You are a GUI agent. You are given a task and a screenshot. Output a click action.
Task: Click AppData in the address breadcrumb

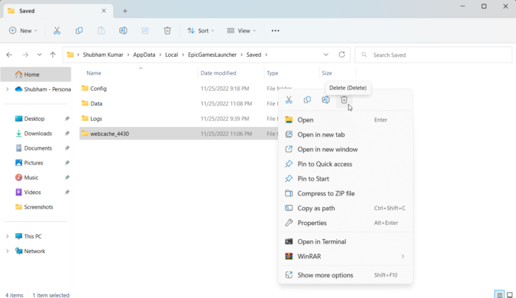tap(144, 55)
